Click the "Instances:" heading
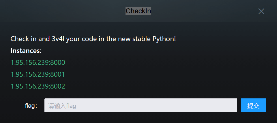This screenshot has height=123, width=277. pyautogui.click(x=26, y=51)
